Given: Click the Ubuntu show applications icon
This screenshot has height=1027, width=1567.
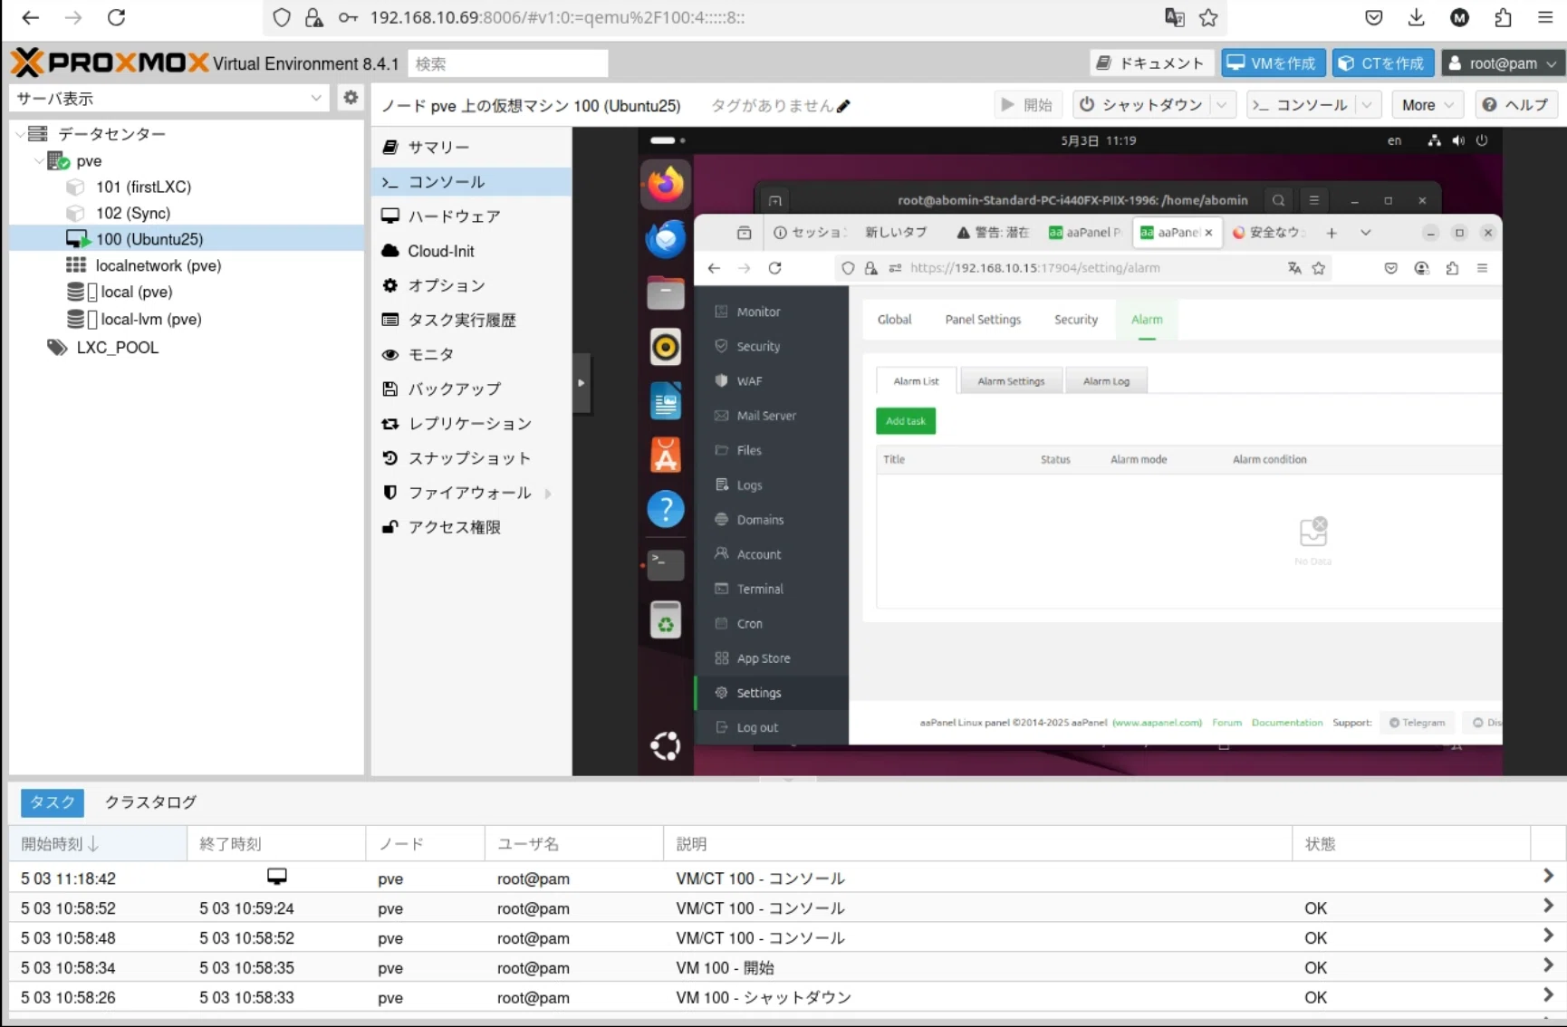Looking at the screenshot, I should tap(666, 746).
